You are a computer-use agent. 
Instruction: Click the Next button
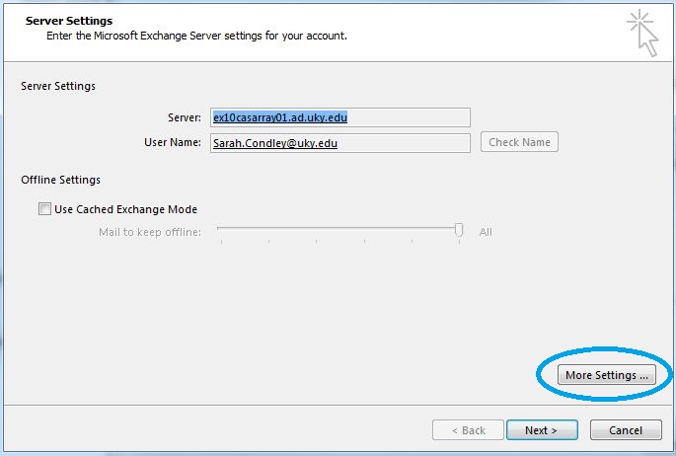click(542, 429)
